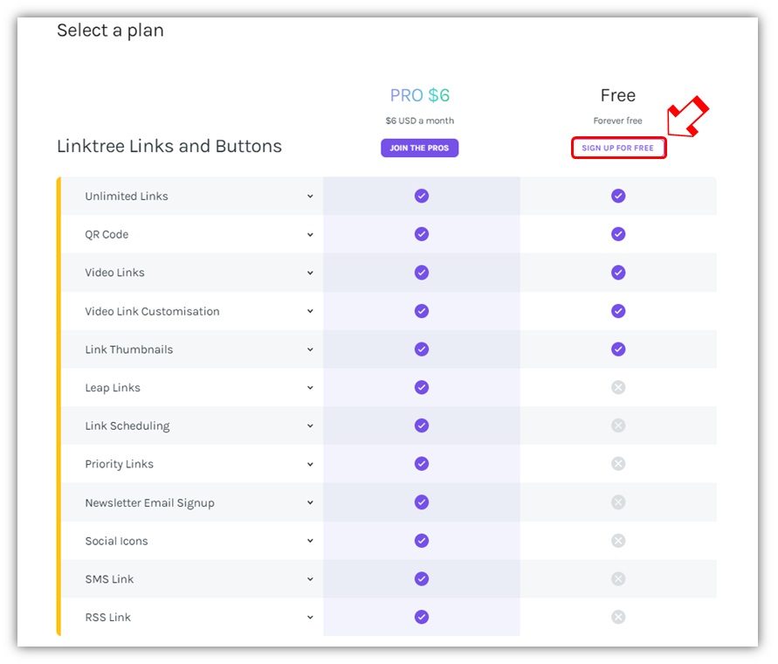The height and width of the screenshot is (664, 778).
Task: Click Free checkmark for Video Link Customisation
Action: click(x=618, y=311)
